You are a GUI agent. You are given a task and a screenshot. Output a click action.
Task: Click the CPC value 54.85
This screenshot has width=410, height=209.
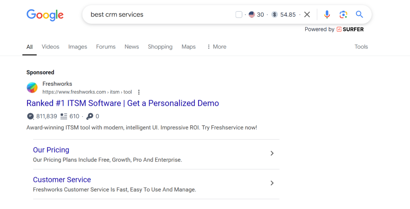(x=288, y=14)
